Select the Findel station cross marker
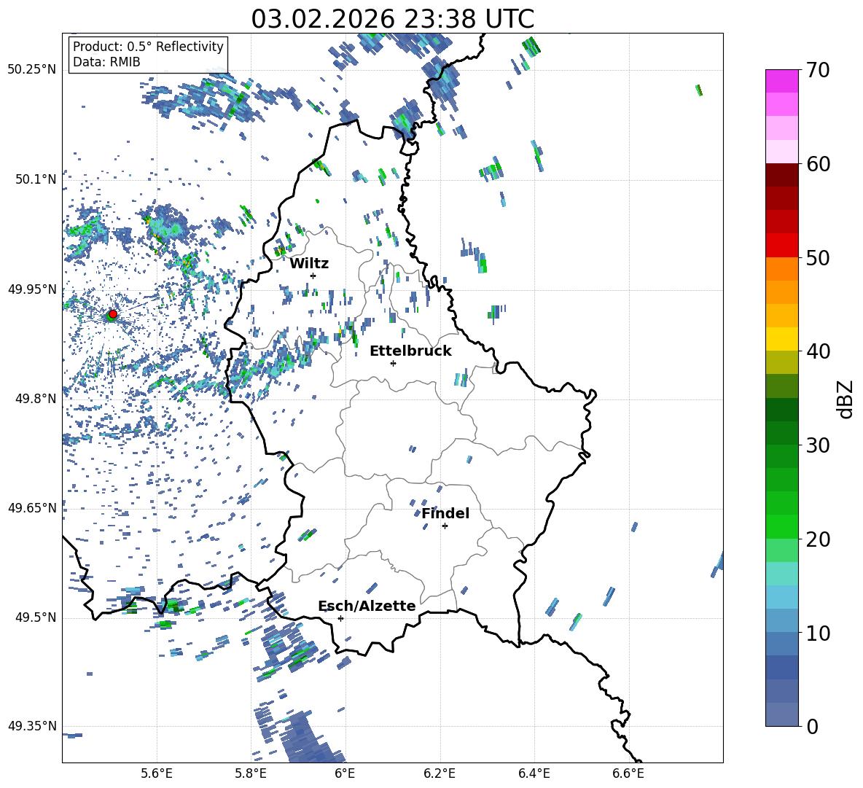The height and width of the screenshot is (788, 863). point(445,526)
